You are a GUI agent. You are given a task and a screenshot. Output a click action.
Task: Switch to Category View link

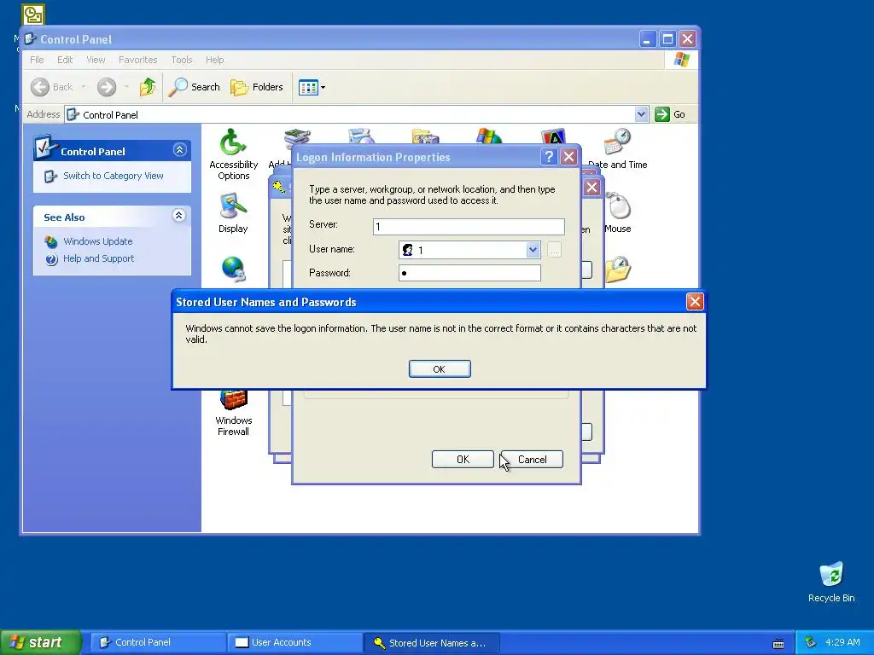click(x=114, y=176)
